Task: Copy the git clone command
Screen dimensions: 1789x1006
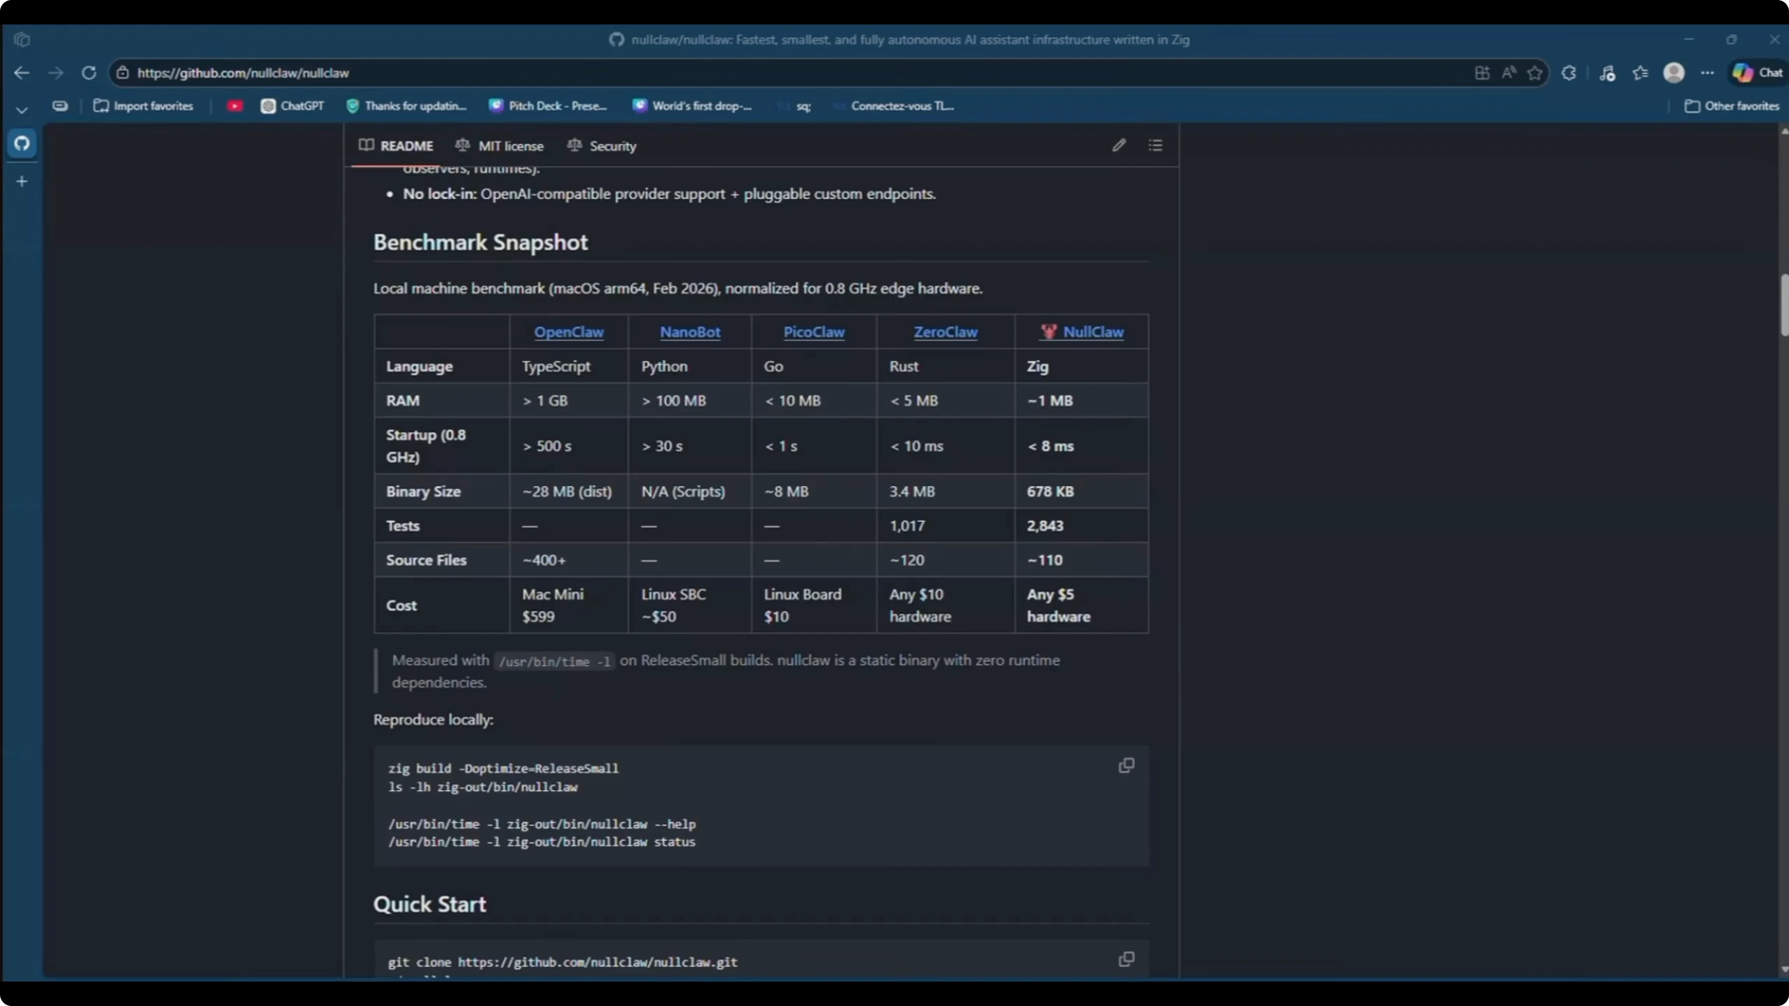Action: [1126, 959]
